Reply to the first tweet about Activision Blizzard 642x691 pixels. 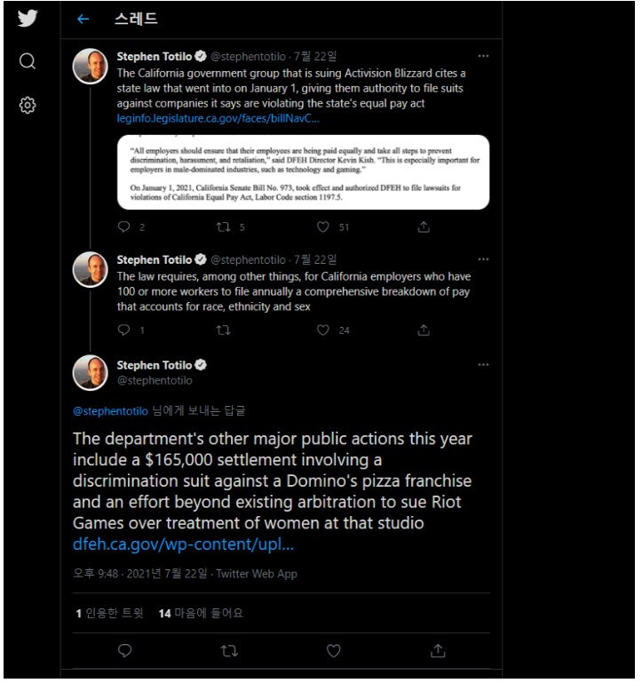124,227
